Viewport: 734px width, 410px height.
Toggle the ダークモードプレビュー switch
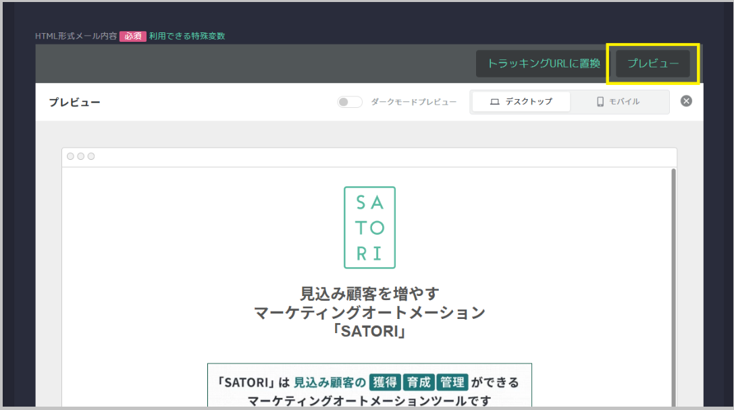click(x=350, y=102)
